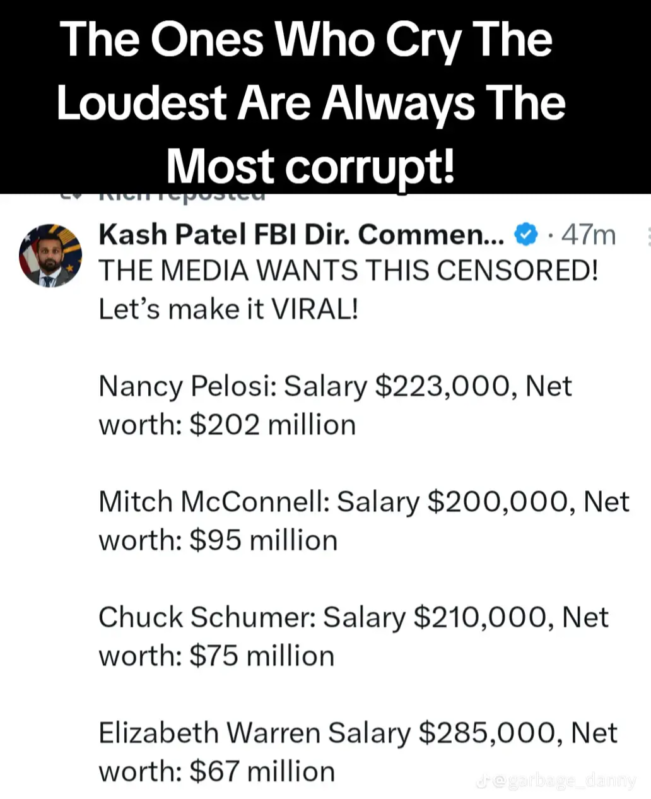Click the 47m tweet timestamp

click(x=588, y=235)
